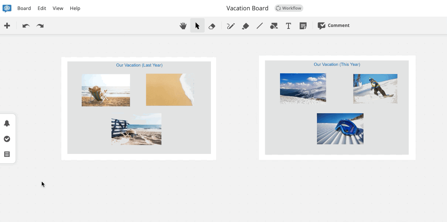The width and height of the screenshot is (447, 222).
Task: Open notifications via the bell icon
Action: [x=7, y=123]
